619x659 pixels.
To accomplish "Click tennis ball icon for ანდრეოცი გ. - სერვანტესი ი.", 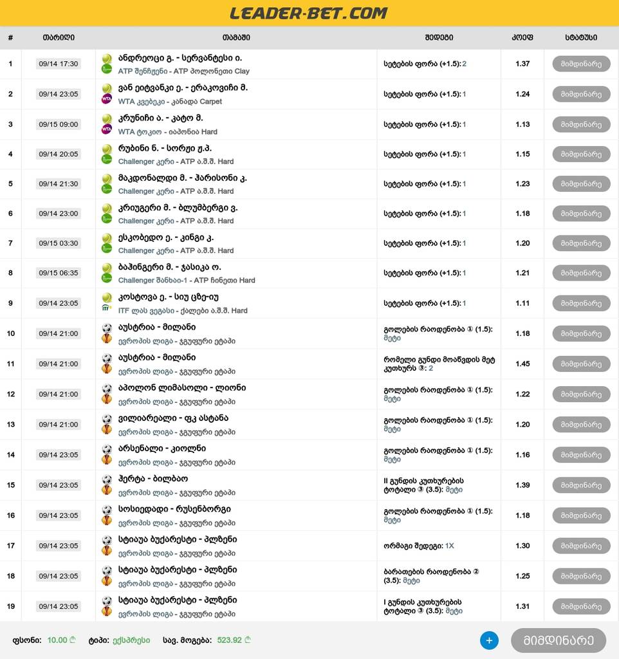I will click(x=107, y=58).
